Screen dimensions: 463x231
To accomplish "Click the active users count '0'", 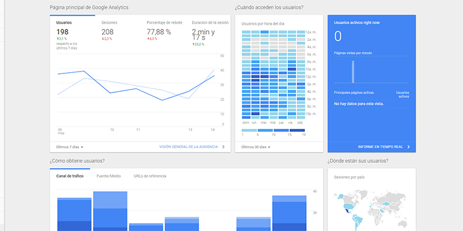I will (338, 36).
